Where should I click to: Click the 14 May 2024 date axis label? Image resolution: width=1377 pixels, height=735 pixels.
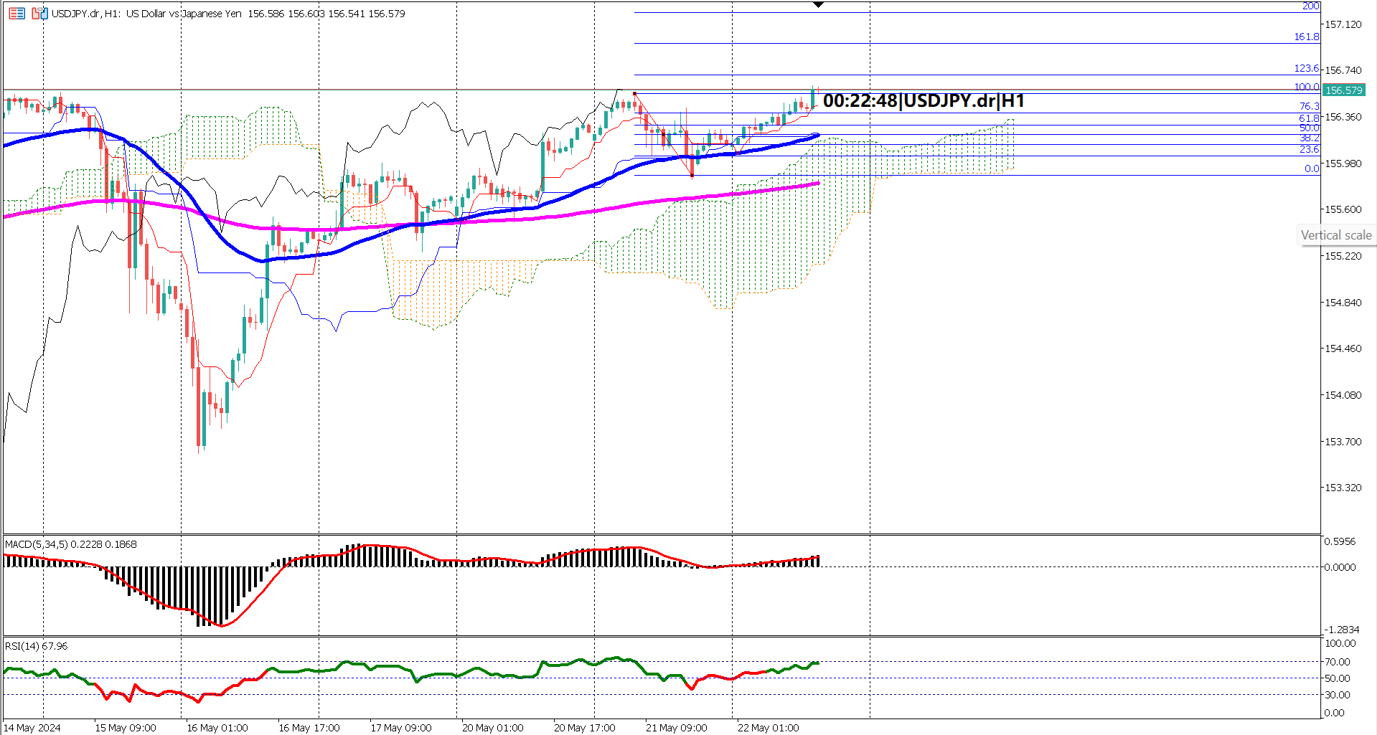click(32, 727)
